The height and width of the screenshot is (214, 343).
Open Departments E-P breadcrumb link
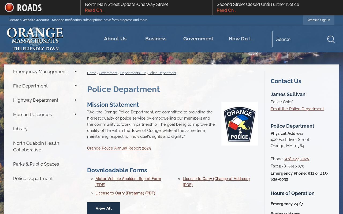point(133,73)
